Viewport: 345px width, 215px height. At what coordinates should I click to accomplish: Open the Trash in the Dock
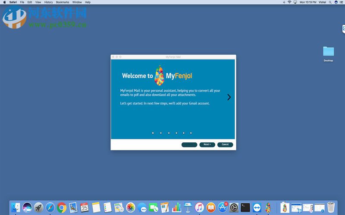pos(331,207)
